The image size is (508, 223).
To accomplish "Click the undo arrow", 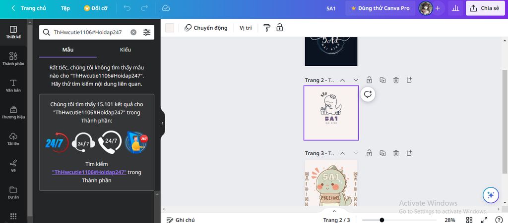I will [127, 8].
